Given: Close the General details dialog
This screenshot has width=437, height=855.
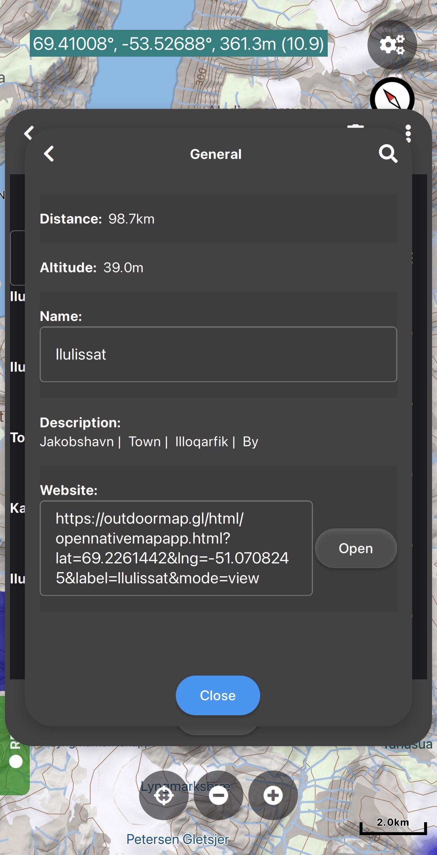Looking at the screenshot, I should pyautogui.click(x=218, y=695).
